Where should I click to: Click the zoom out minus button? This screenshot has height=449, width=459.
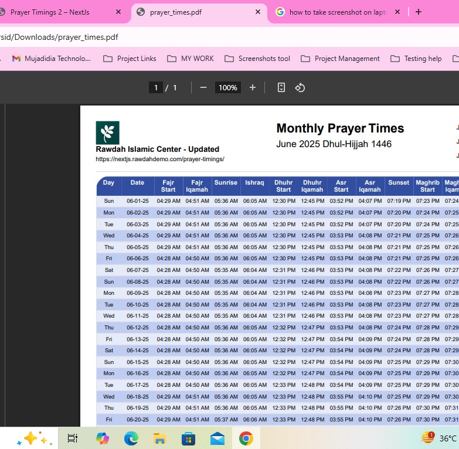click(x=203, y=87)
